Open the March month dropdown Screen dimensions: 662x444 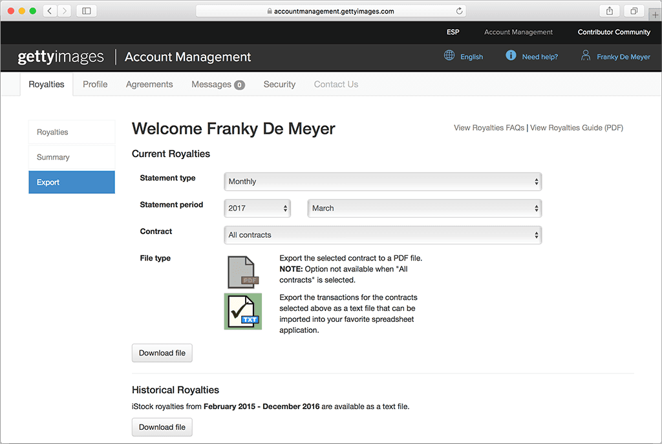coord(424,208)
